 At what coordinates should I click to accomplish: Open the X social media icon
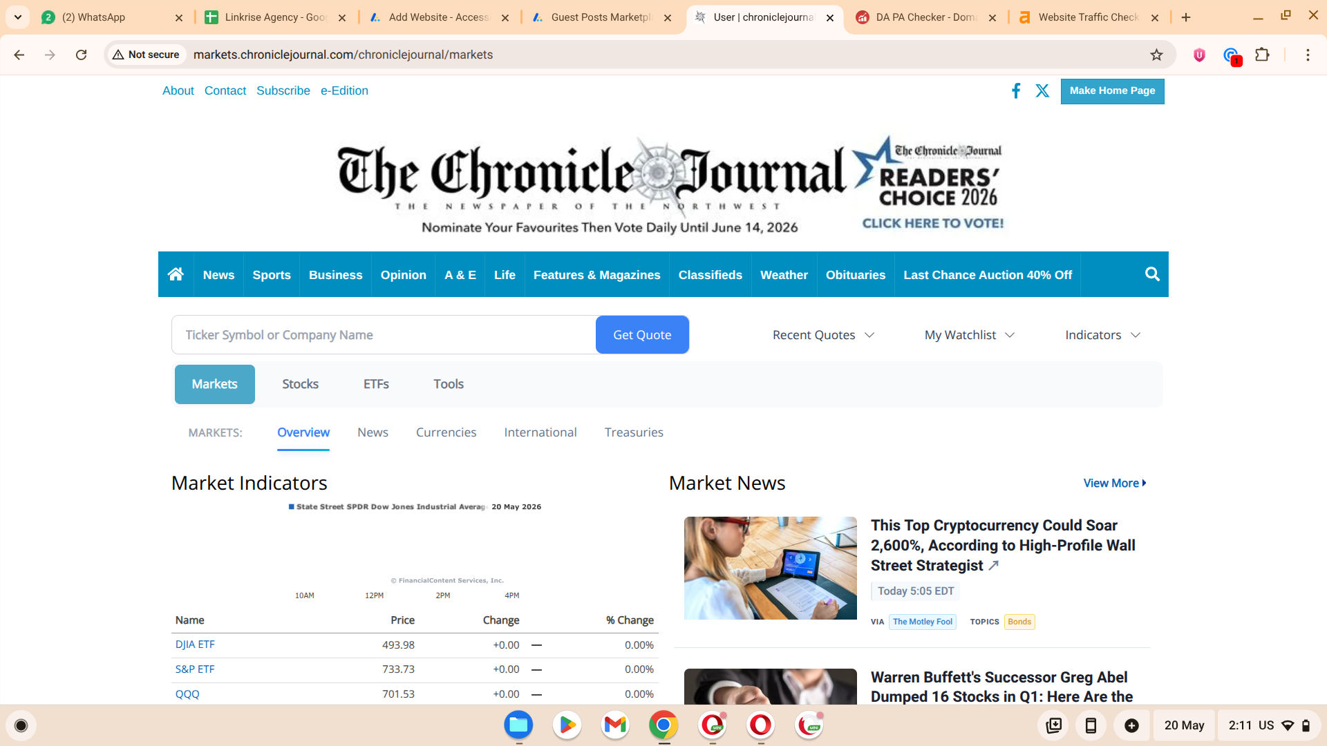pos(1042,90)
